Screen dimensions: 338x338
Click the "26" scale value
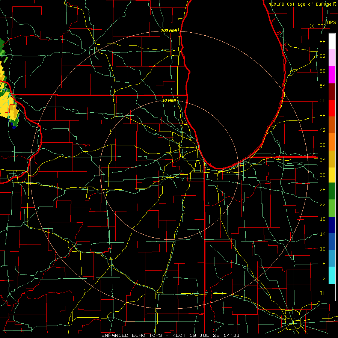click(323, 190)
